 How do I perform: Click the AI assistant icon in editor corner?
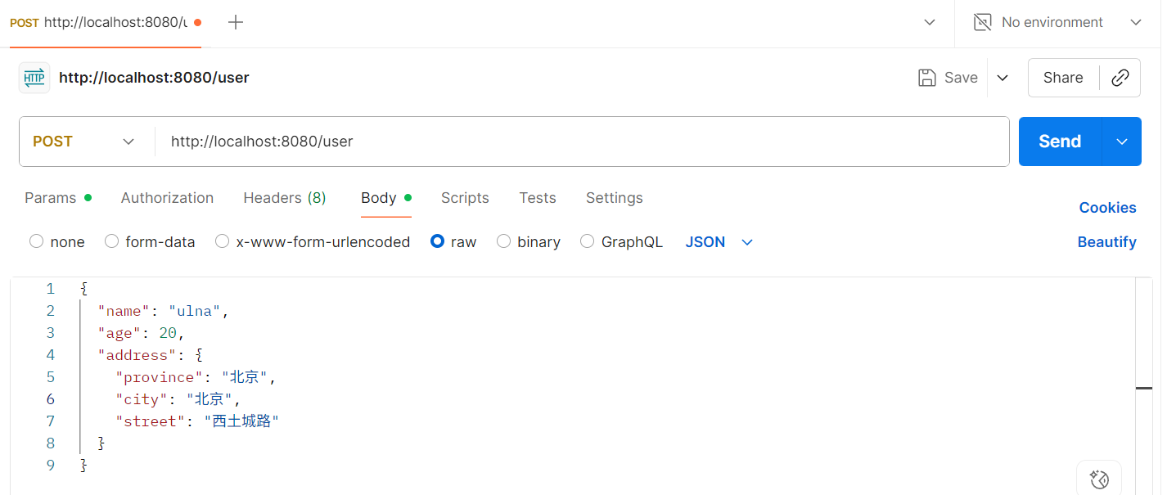pyautogui.click(x=1099, y=479)
